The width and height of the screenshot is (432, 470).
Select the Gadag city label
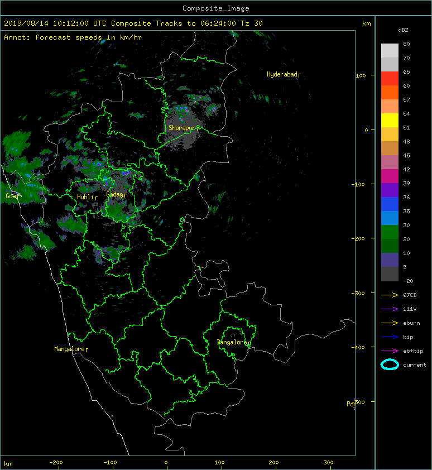point(116,195)
